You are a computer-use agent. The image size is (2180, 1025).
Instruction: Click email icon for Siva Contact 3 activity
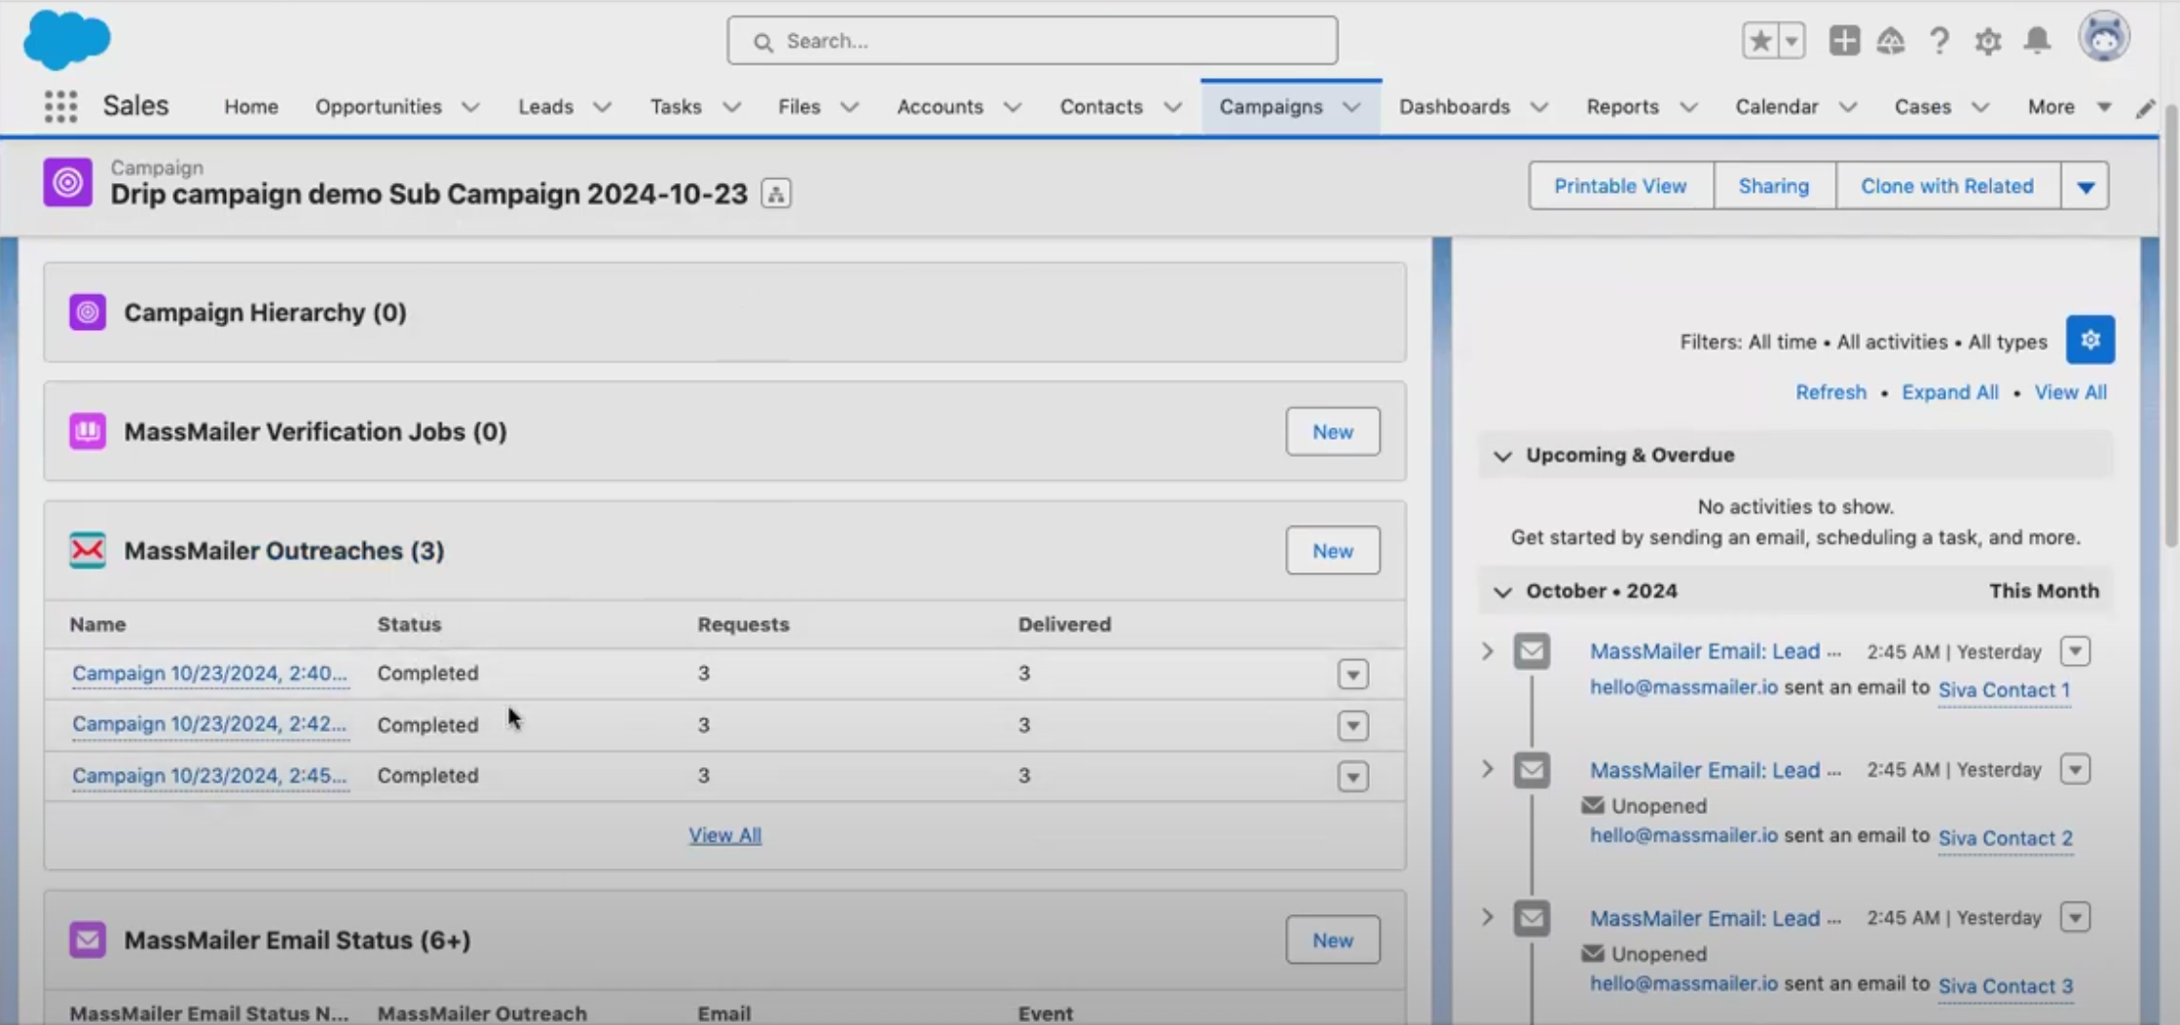tap(1532, 918)
